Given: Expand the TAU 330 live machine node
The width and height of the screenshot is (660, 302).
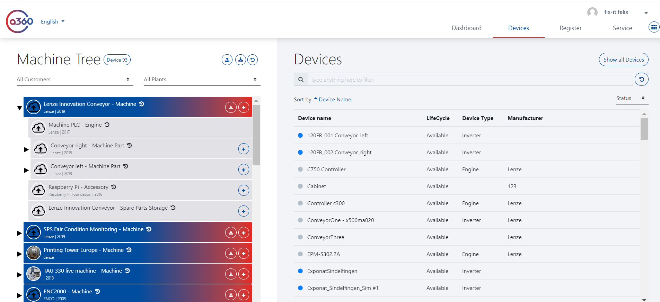Looking at the screenshot, I should [x=19, y=275].
